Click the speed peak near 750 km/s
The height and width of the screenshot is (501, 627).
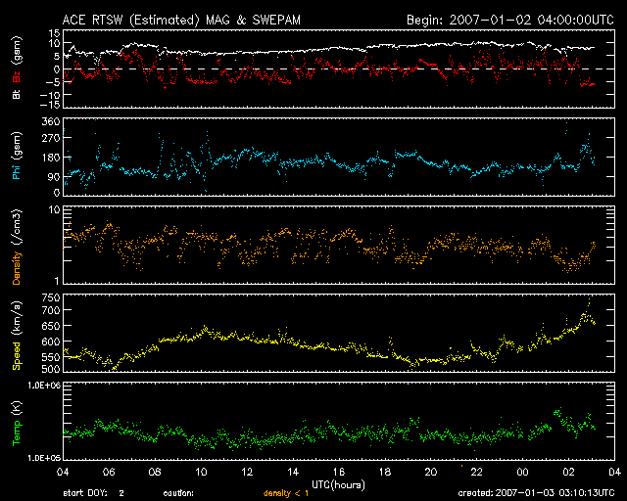(589, 298)
